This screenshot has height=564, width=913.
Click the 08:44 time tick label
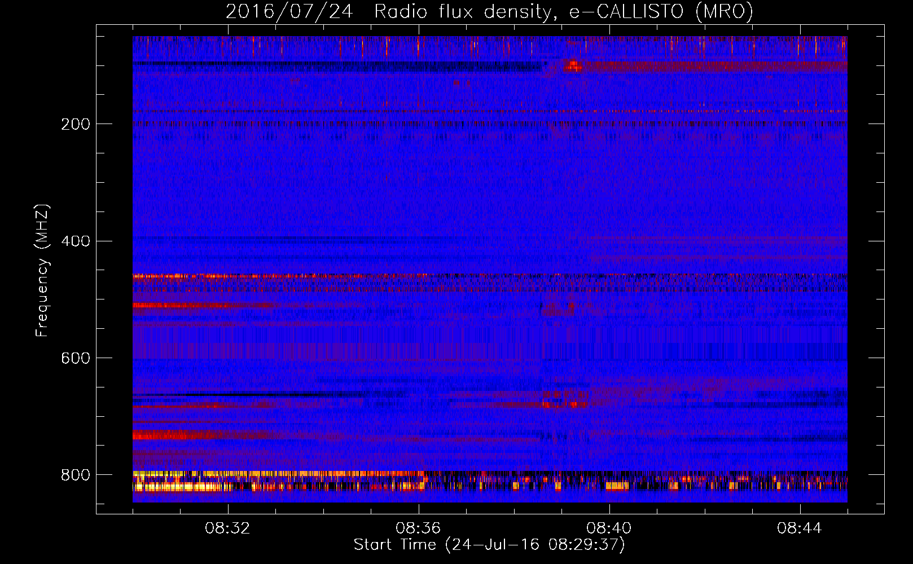pos(800,528)
